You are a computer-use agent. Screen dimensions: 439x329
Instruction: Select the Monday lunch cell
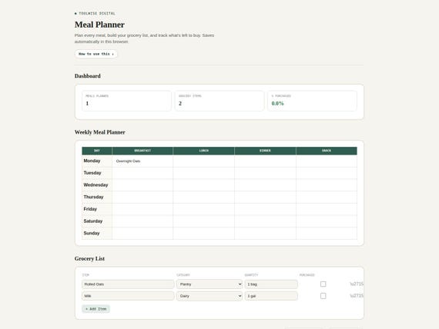pyautogui.click(x=204, y=161)
